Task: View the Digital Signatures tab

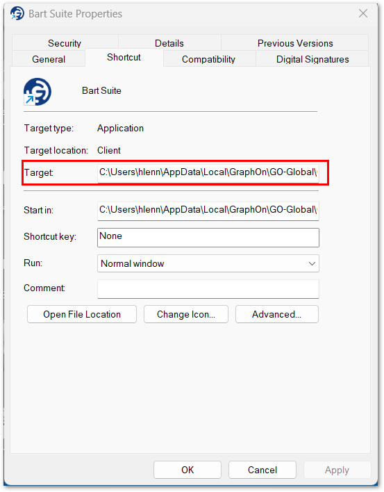Action: click(312, 59)
